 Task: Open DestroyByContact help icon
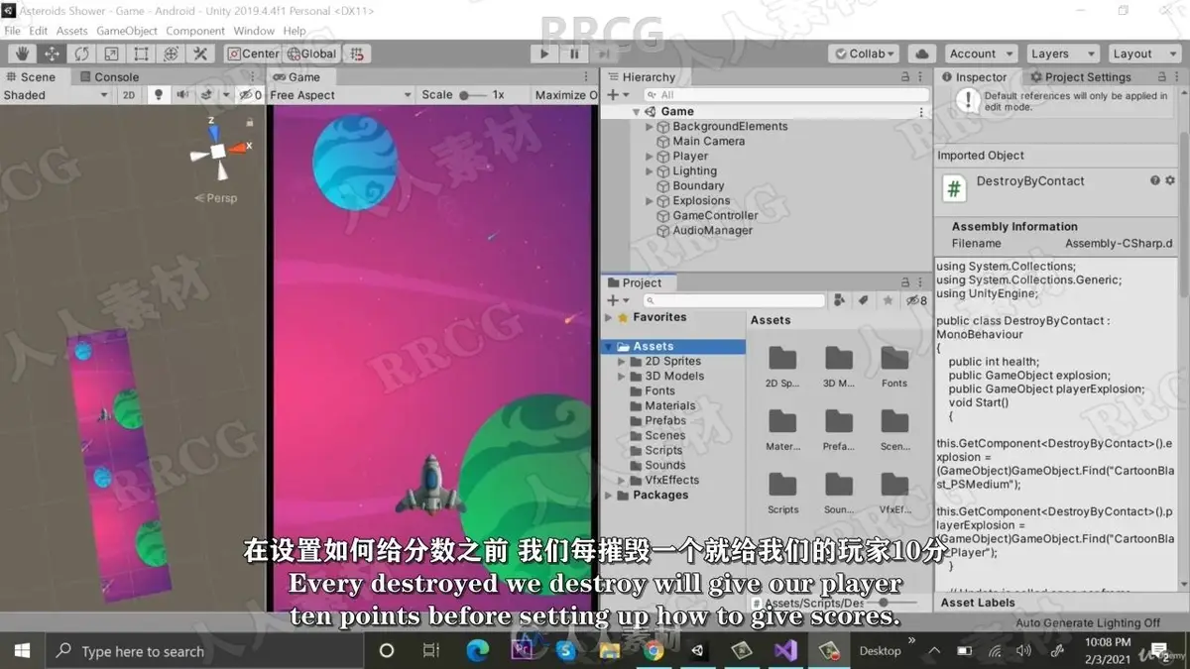[x=1155, y=180]
